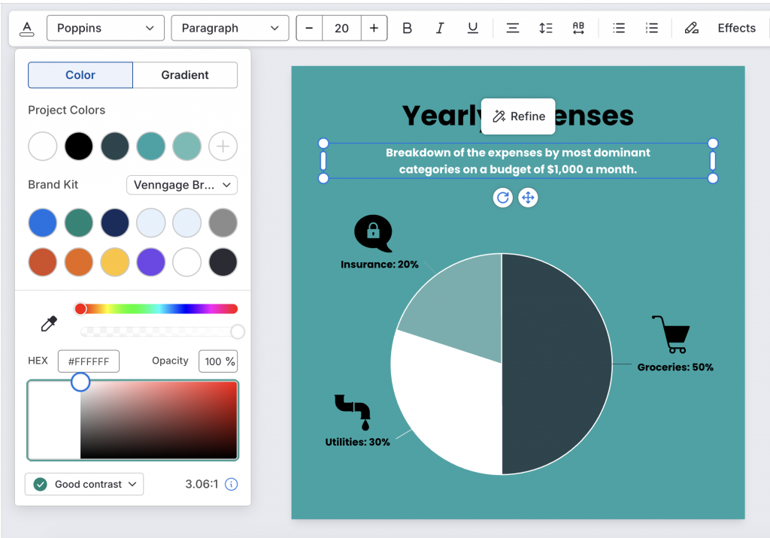Viewport: 770px width, 538px height.
Task: Toggle bold formatting
Action: click(407, 28)
